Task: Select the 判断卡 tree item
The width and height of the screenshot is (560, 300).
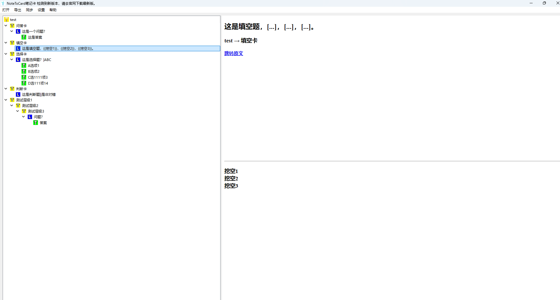Action: coord(21,89)
